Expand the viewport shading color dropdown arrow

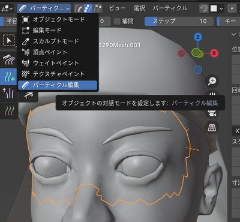221,8
